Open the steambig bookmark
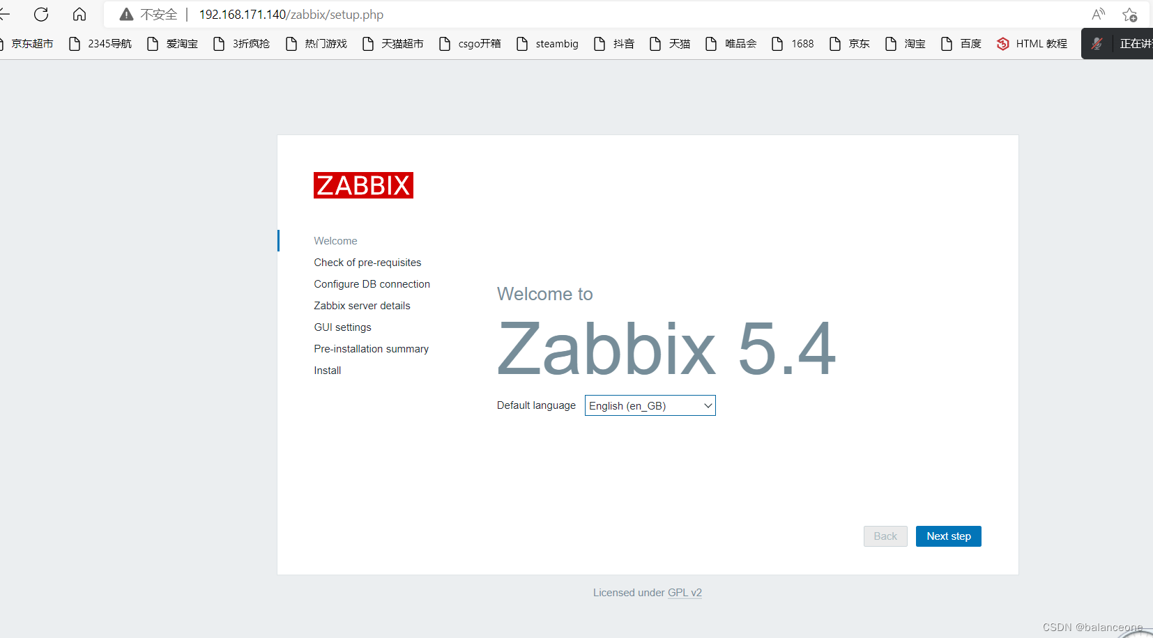 tap(548, 44)
